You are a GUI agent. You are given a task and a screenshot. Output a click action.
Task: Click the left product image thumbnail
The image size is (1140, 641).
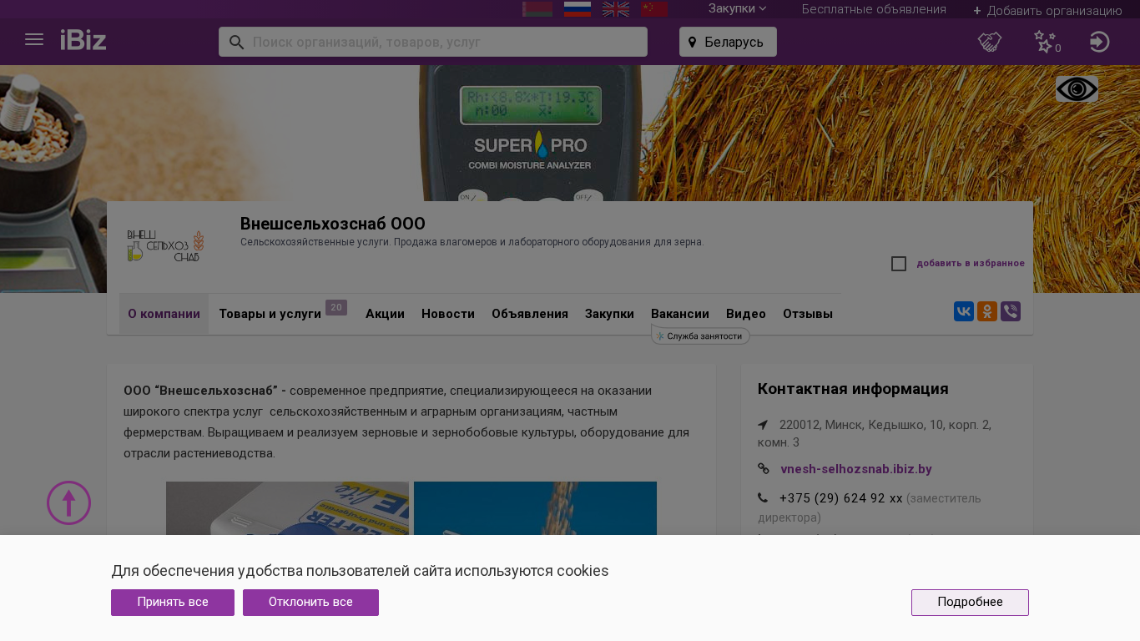[287, 508]
